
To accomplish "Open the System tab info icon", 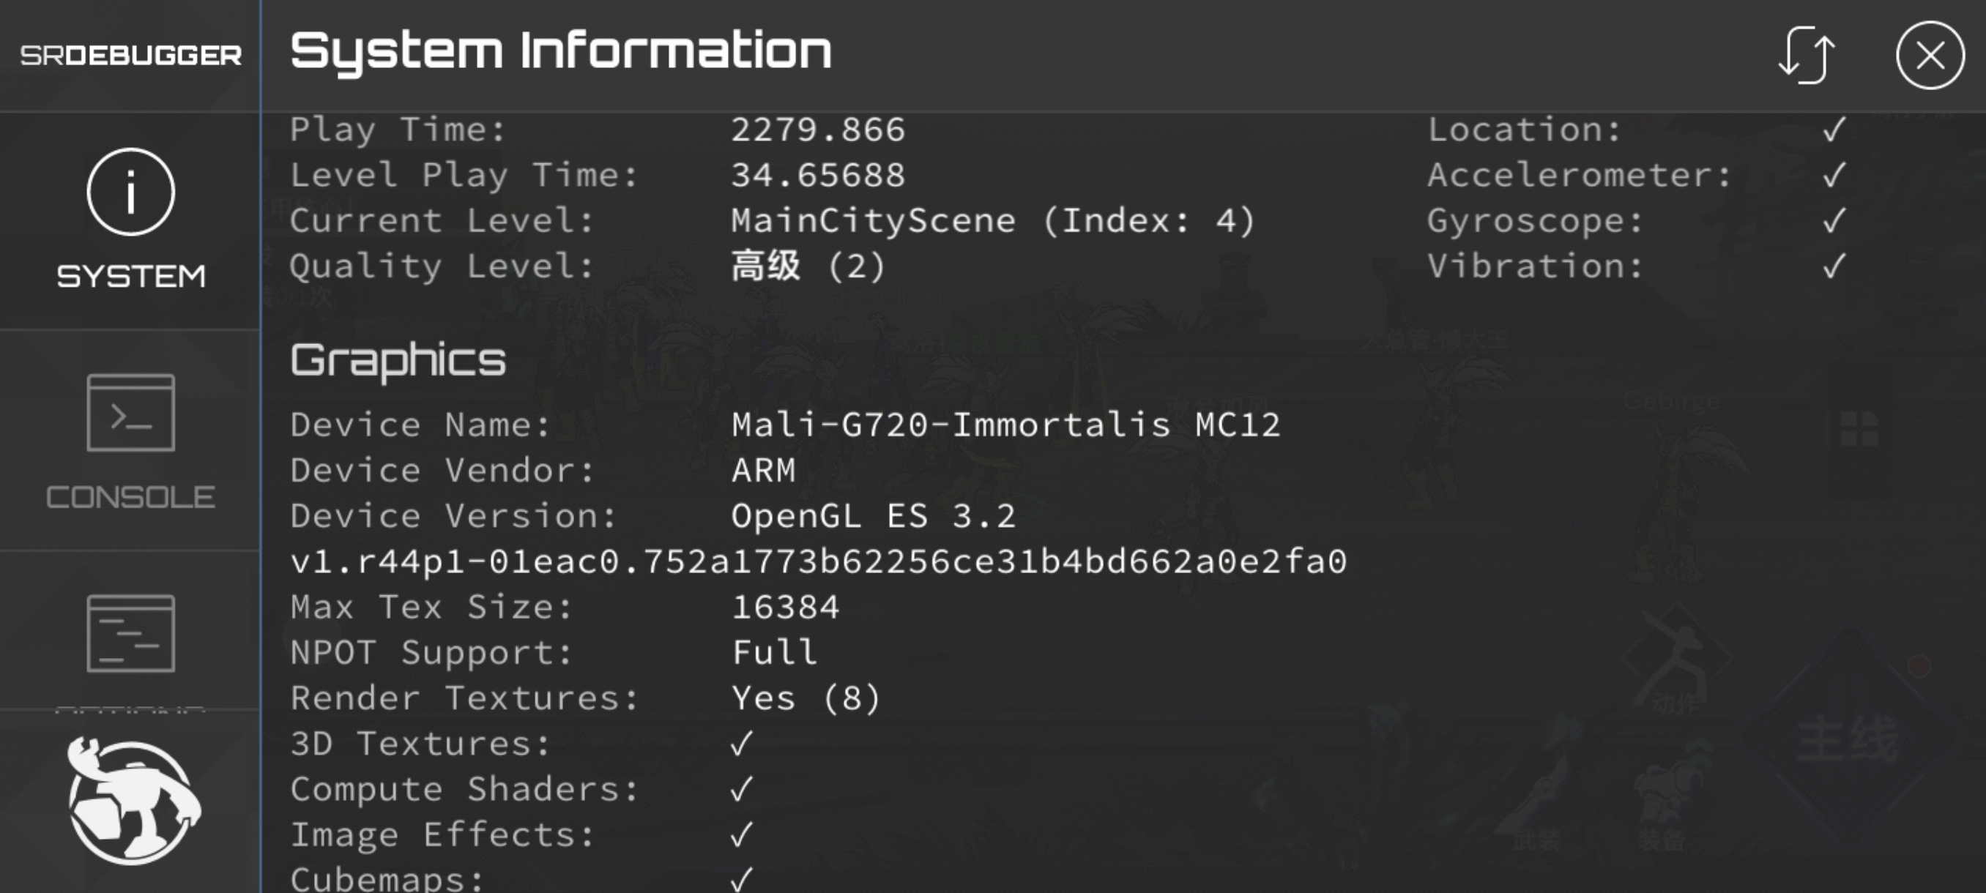I will click(x=131, y=192).
